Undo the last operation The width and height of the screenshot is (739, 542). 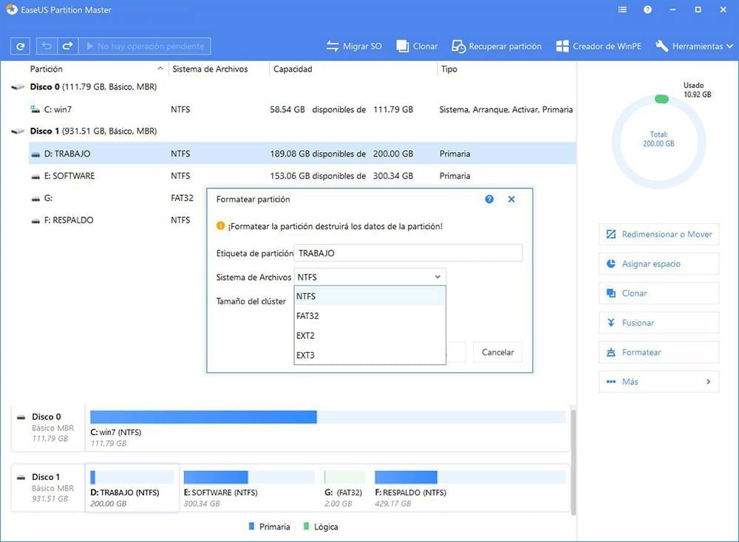pyautogui.click(x=47, y=46)
